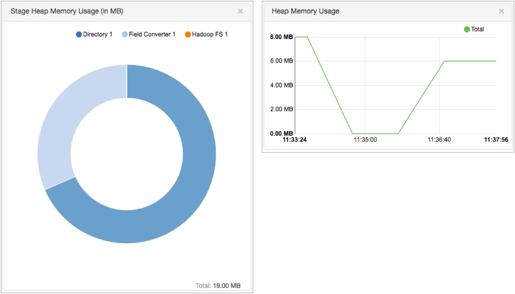Click the 8.00 MB y-axis label
The width and height of the screenshot is (515, 294).
pos(282,37)
